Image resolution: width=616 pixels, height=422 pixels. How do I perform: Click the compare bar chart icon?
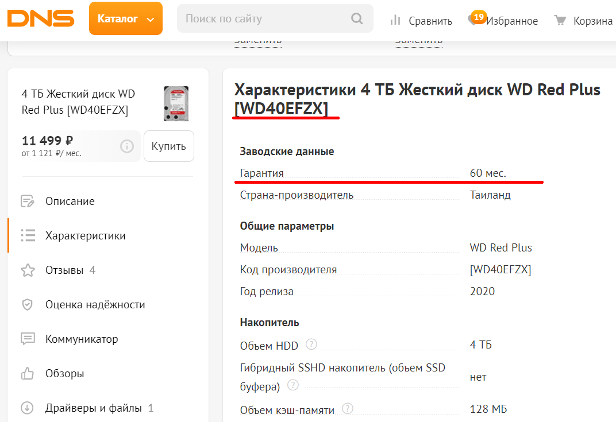(395, 21)
